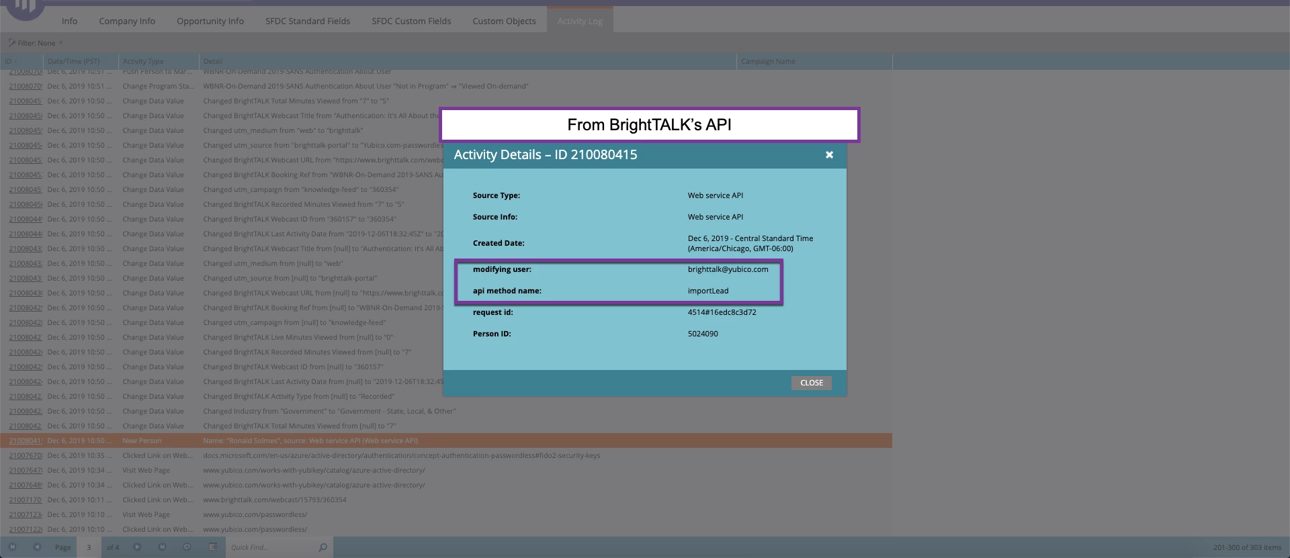Click the dialog title Activity Details – ID 210080415

click(546, 154)
